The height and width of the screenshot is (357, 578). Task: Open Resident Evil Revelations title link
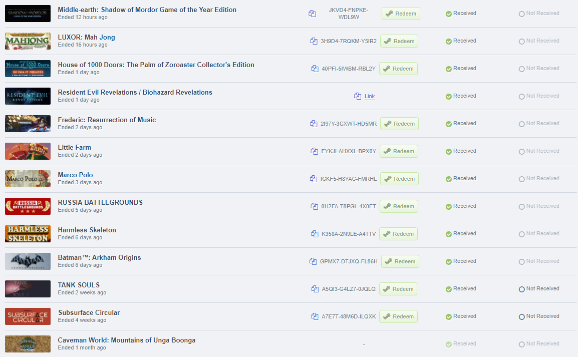pos(135,93)
